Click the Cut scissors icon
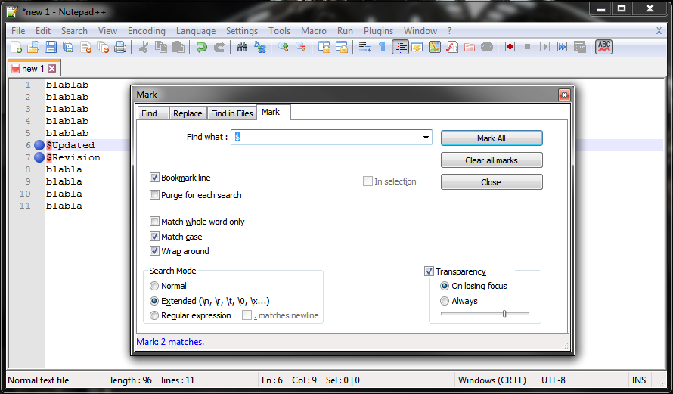 click(144, 47)
